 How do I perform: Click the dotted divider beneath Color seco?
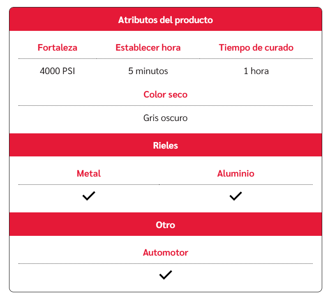click(x=165, y=106)
